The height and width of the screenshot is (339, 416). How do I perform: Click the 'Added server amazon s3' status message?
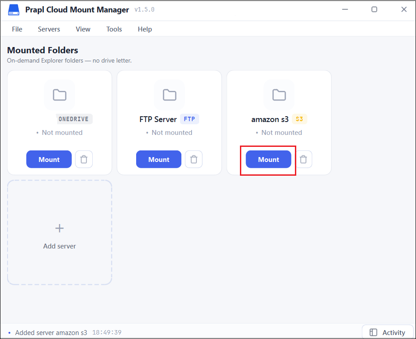point(51,332)
